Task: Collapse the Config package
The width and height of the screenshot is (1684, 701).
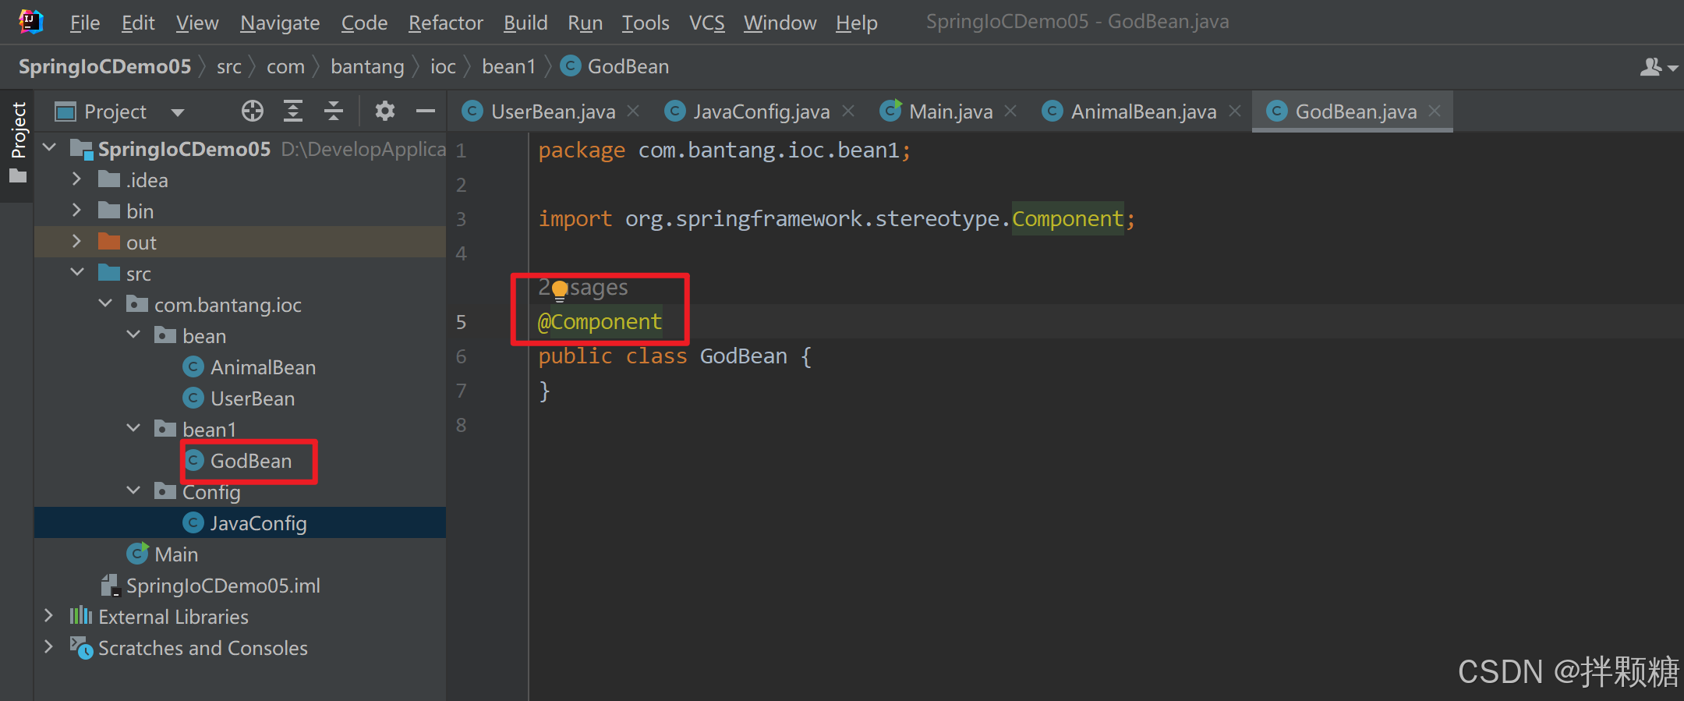Action: click(x=133, y=490)
